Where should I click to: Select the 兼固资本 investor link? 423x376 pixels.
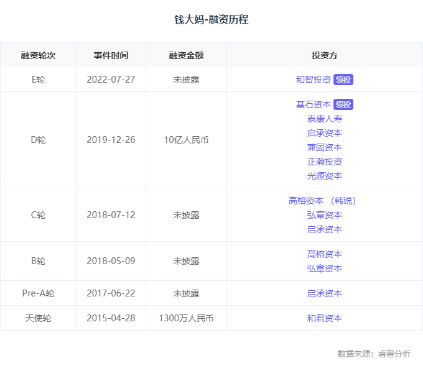tap(325, 147)
